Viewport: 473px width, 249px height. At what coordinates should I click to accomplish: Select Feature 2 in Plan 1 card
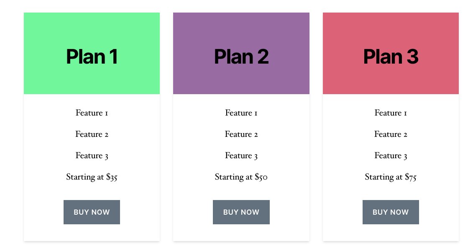[x=92, y=134]
